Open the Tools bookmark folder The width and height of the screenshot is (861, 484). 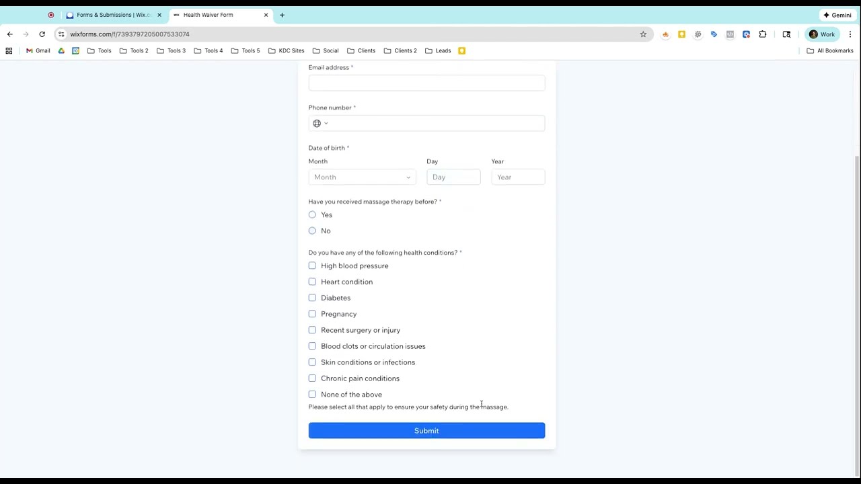99,50
